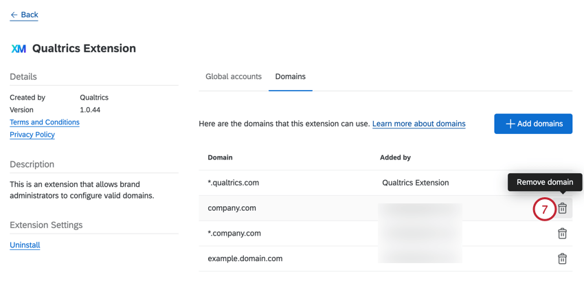Image resolution: width=584 pixels, height=292 pixels.
Task: Open the Privacy Policy link
Action: click(x=32, y=135)
